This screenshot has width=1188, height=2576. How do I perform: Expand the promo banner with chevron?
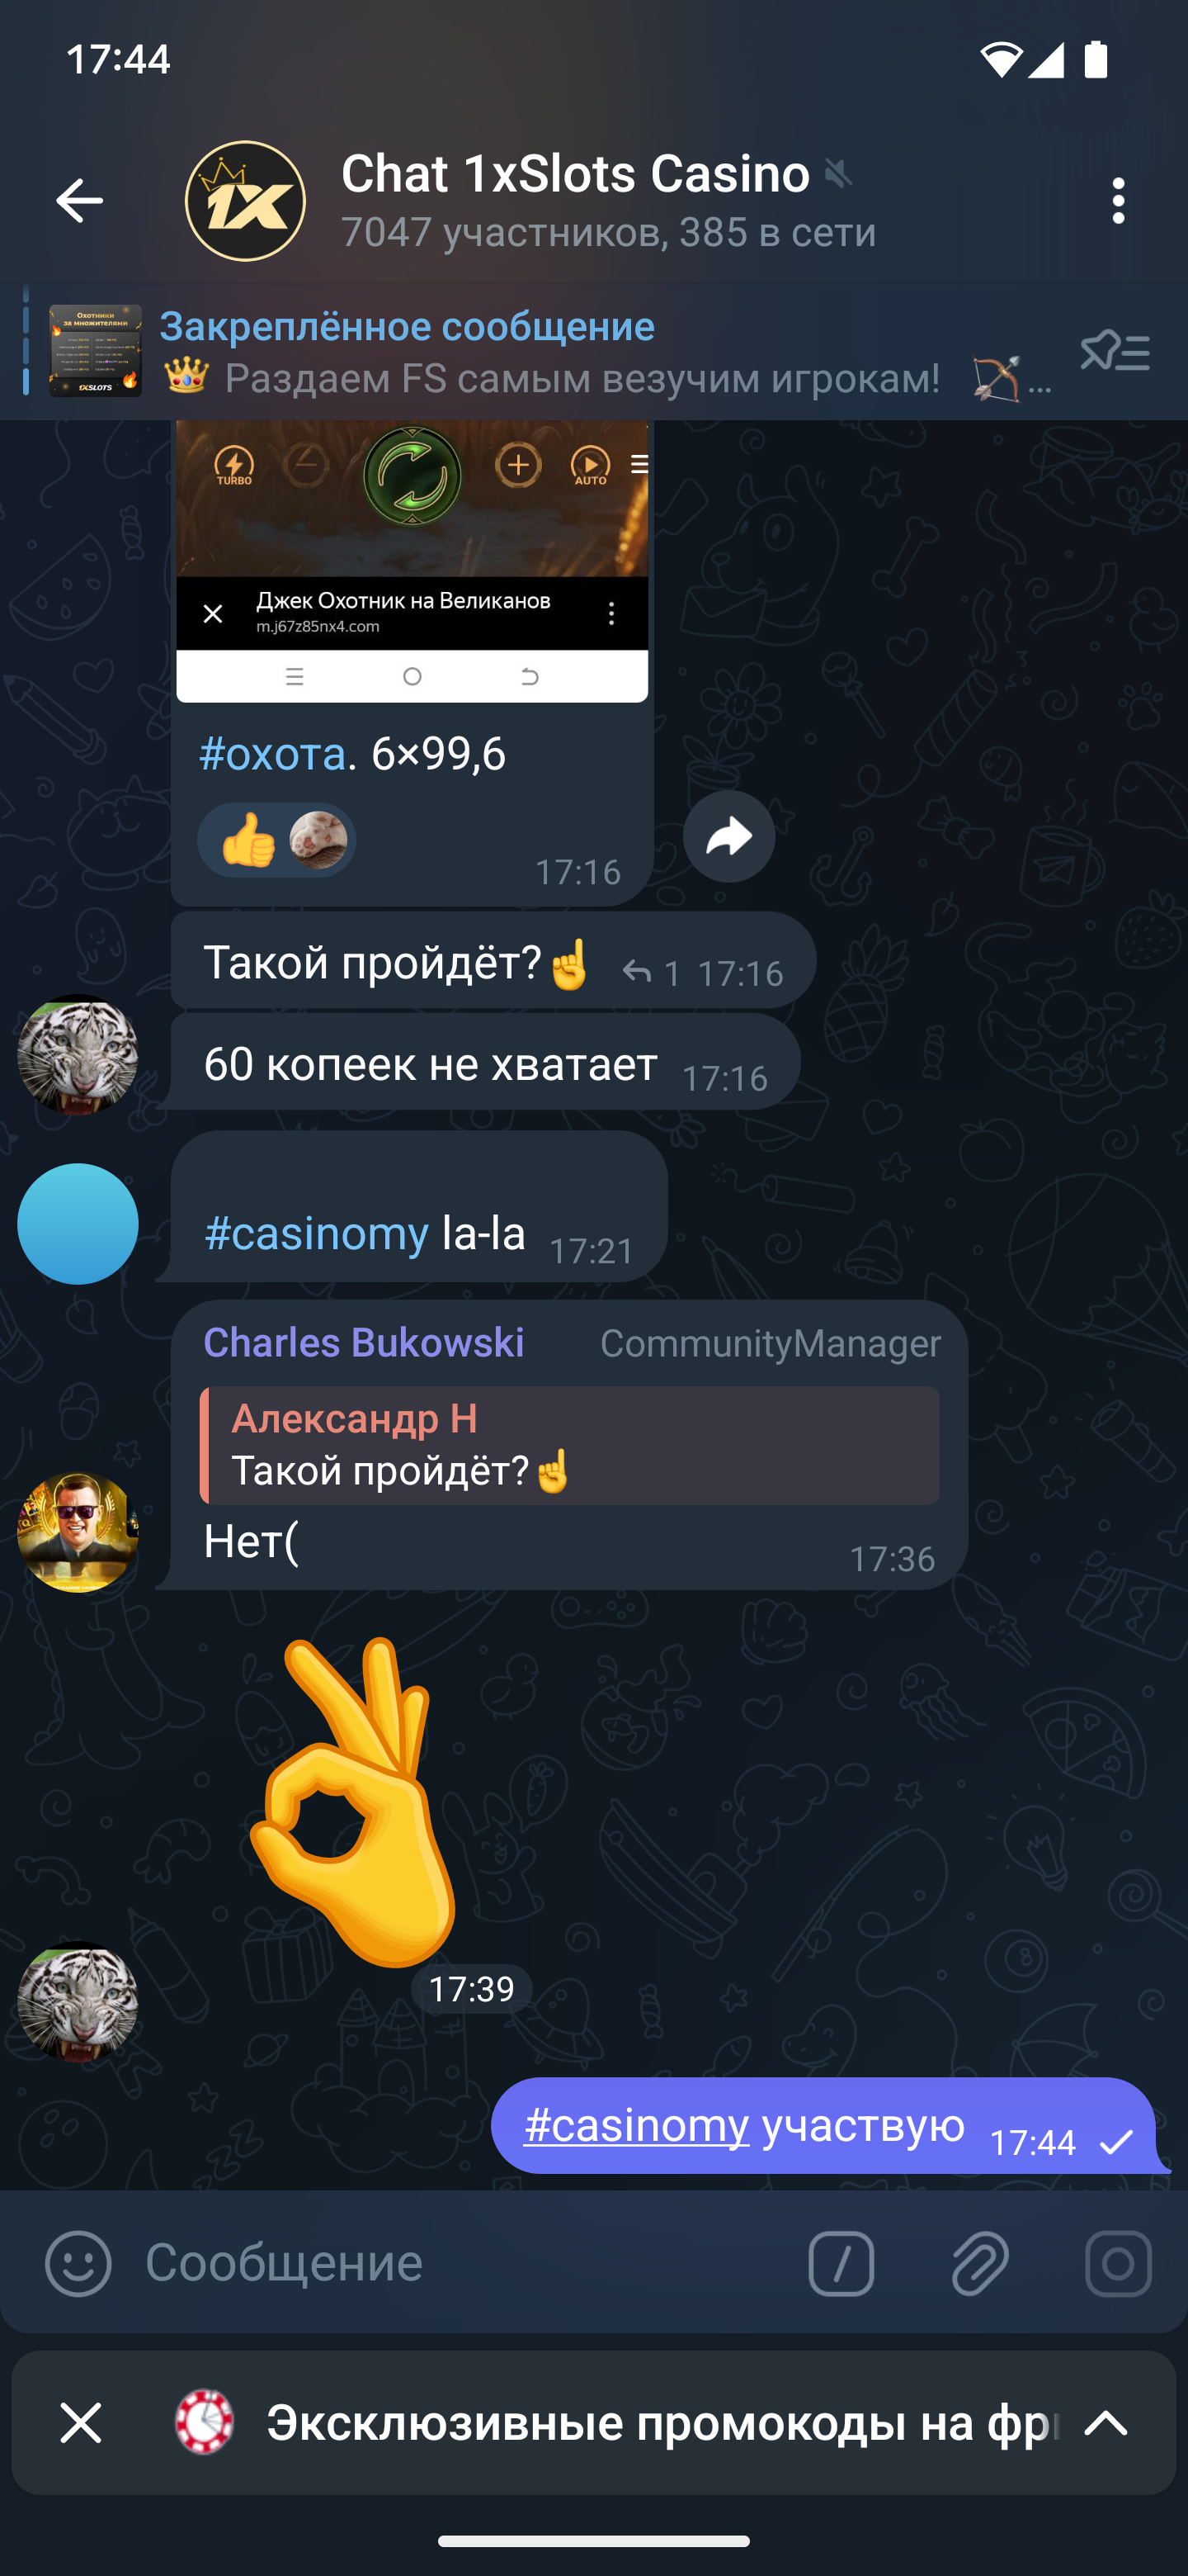(x=1106, y=2423)
